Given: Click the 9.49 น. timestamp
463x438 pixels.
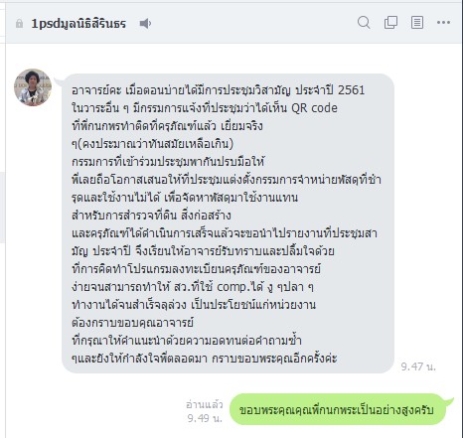Looking at the screenshot, I should pyautogui.click(x=205, y=418).
